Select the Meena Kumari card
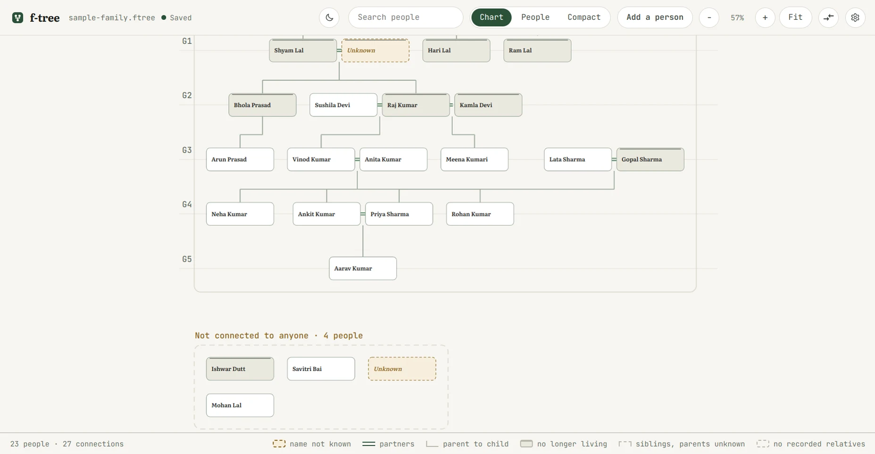The width and height of the screenshot is (875, 454). (x=475, y=159)
